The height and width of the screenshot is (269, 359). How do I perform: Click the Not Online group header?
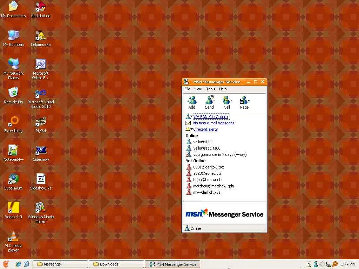196,161
